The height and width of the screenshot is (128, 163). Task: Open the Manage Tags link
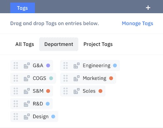138,23
